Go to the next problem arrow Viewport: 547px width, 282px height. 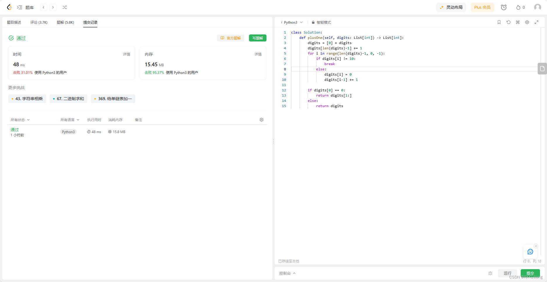(x=53, y=7)
